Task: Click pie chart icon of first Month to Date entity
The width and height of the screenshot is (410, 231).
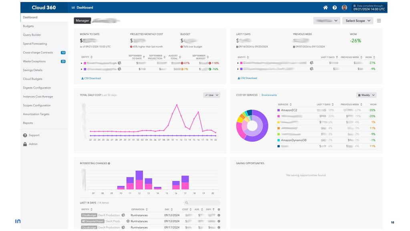Action: point(119,63)
